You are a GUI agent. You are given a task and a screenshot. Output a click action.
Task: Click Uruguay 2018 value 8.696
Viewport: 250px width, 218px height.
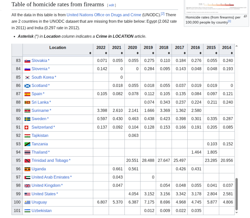click(x=165, y=202)
